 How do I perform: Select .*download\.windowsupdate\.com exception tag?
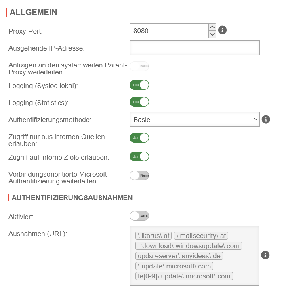coord(188,246)
